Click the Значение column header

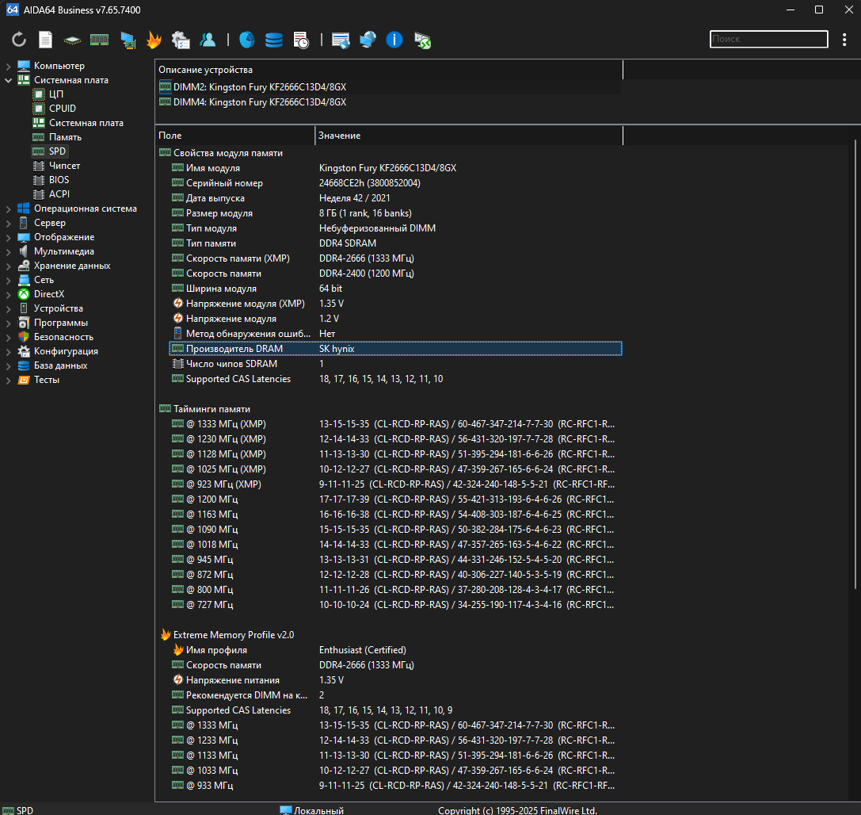click(469, 136)
